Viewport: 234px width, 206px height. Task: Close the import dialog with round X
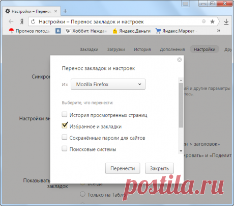tap(180, 60)
